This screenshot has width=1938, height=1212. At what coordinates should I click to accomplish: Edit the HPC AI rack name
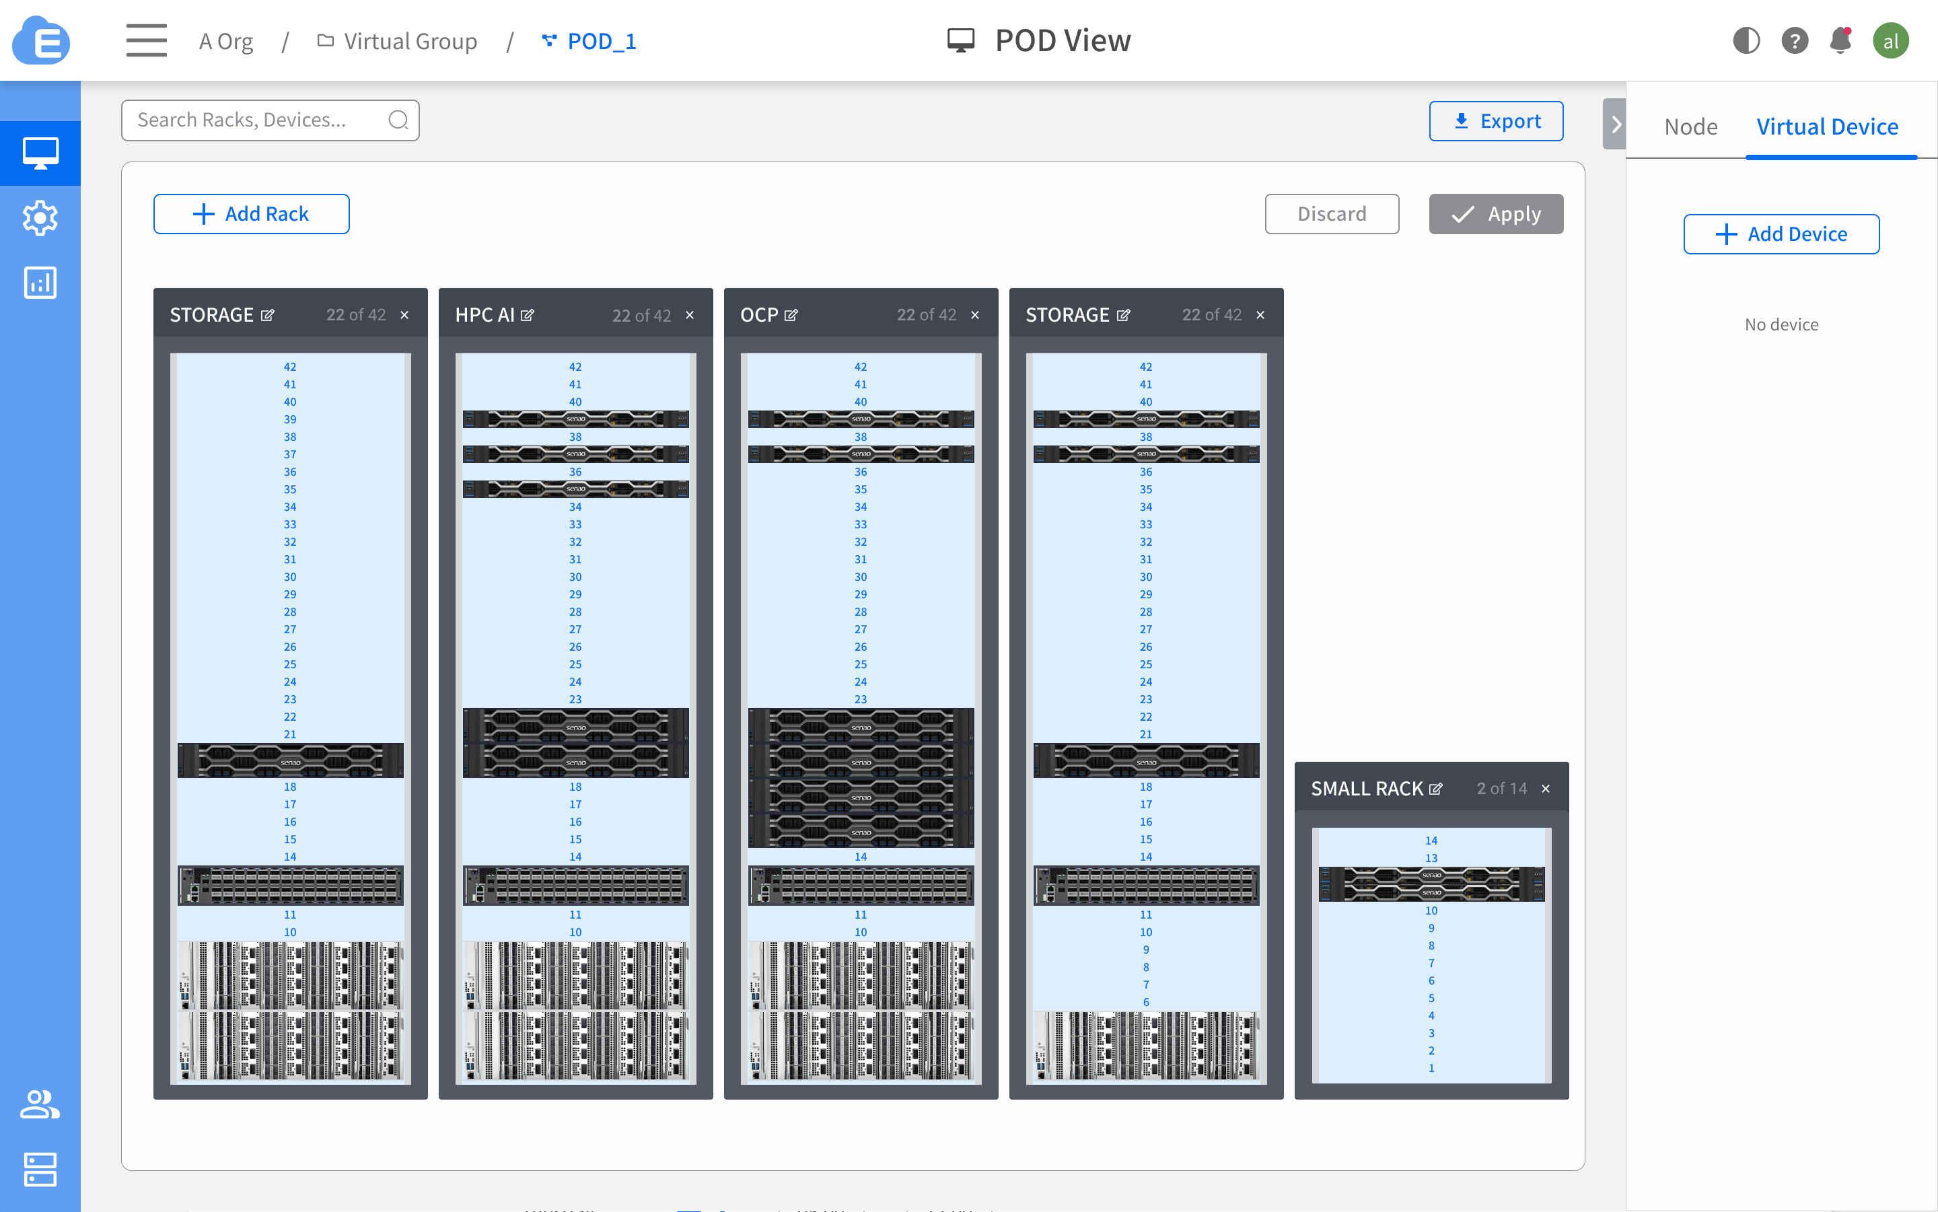[x=528, y=315]
